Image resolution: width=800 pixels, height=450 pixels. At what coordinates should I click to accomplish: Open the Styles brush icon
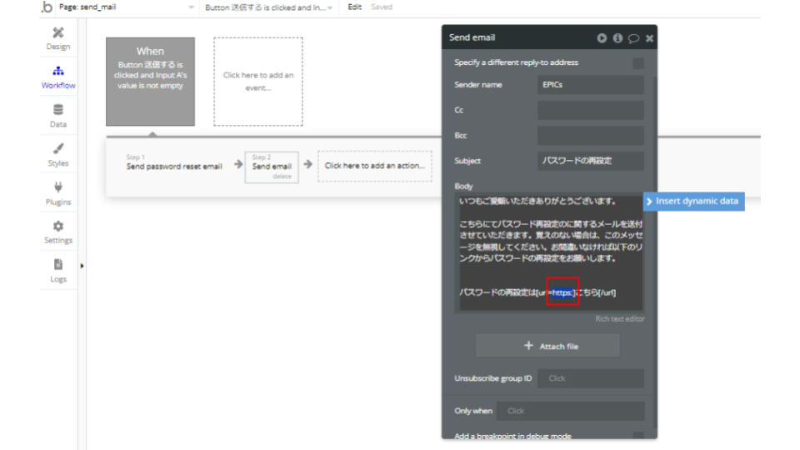(x=58, y=148)
